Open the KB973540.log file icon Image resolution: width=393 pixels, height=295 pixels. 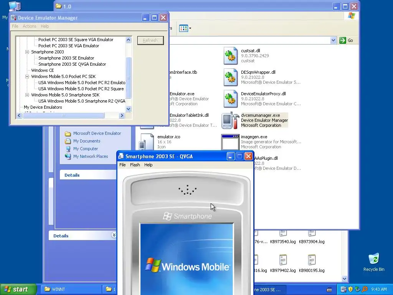(283, 234)
